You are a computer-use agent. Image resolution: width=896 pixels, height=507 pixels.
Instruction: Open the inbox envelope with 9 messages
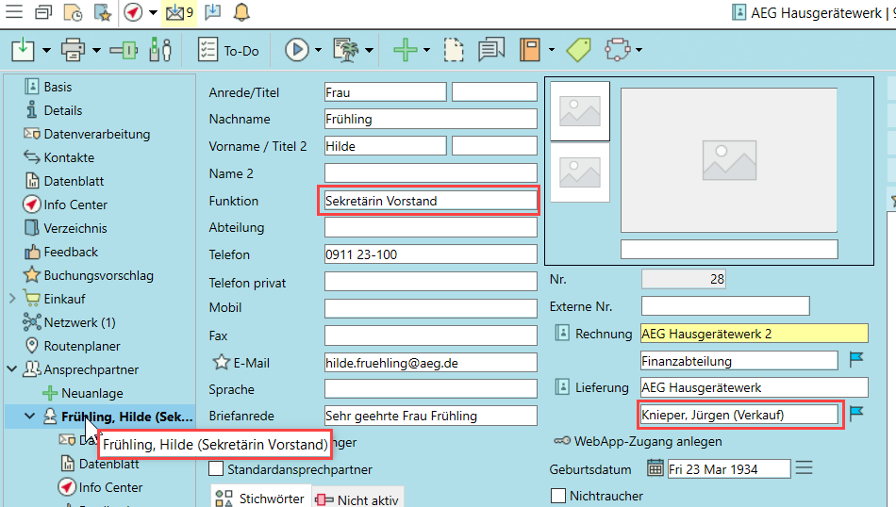pos(178,12)
